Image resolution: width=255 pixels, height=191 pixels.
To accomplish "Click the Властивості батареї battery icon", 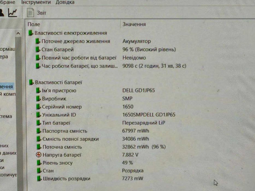I will click(31, 82).
